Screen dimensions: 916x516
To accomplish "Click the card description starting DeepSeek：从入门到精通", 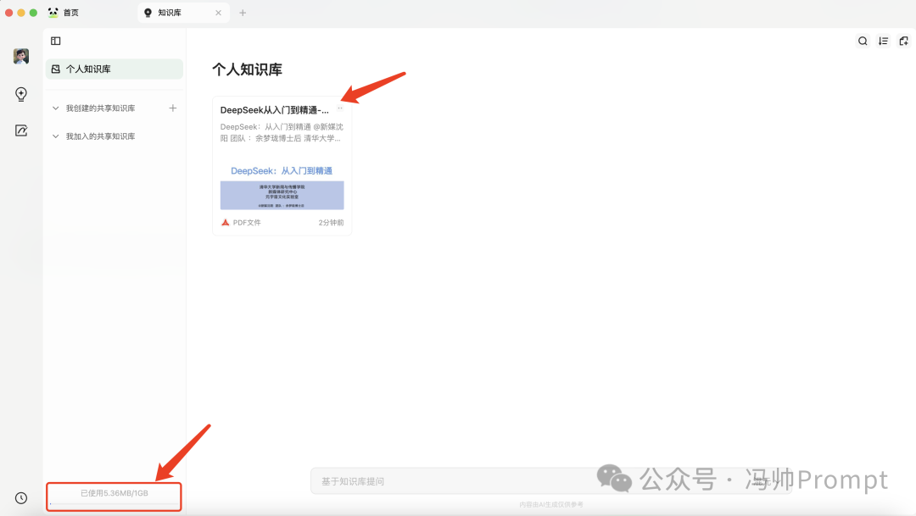I will click(282, 132).
